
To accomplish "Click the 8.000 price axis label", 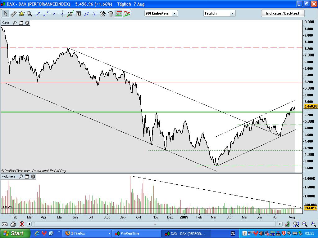I will (309, 22).
